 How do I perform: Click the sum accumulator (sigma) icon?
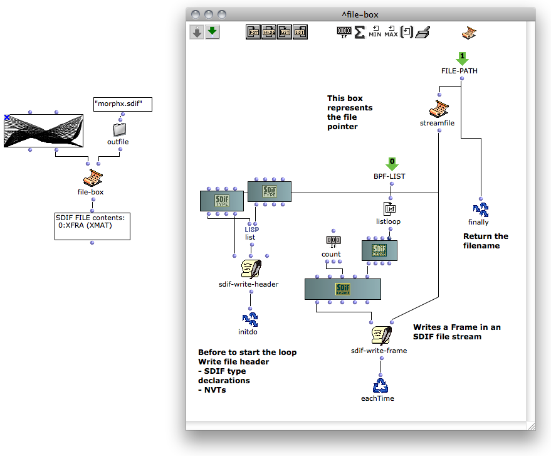359,33
